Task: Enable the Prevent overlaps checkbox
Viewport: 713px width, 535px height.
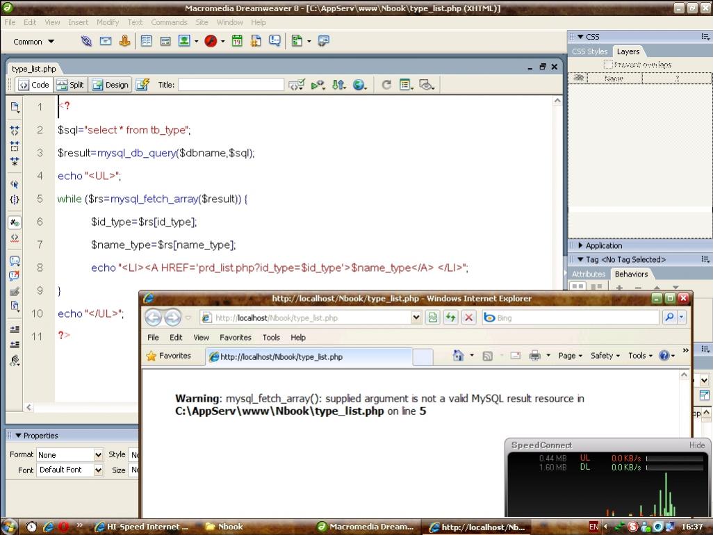Action: pyautogui.click(x=608, y=65)
